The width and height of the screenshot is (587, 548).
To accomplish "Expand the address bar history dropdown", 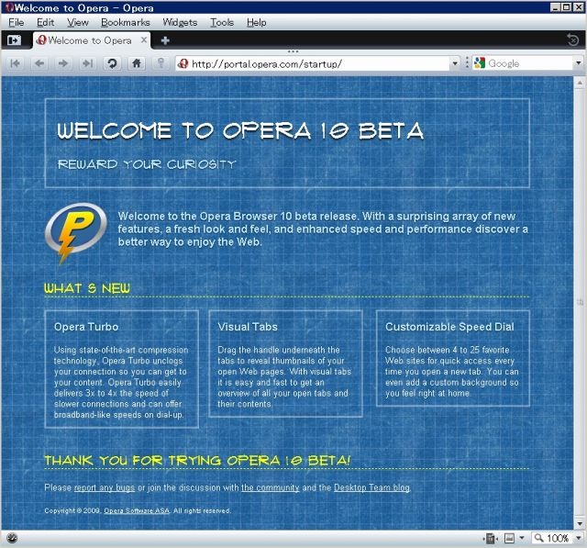I will coord(455,63).
